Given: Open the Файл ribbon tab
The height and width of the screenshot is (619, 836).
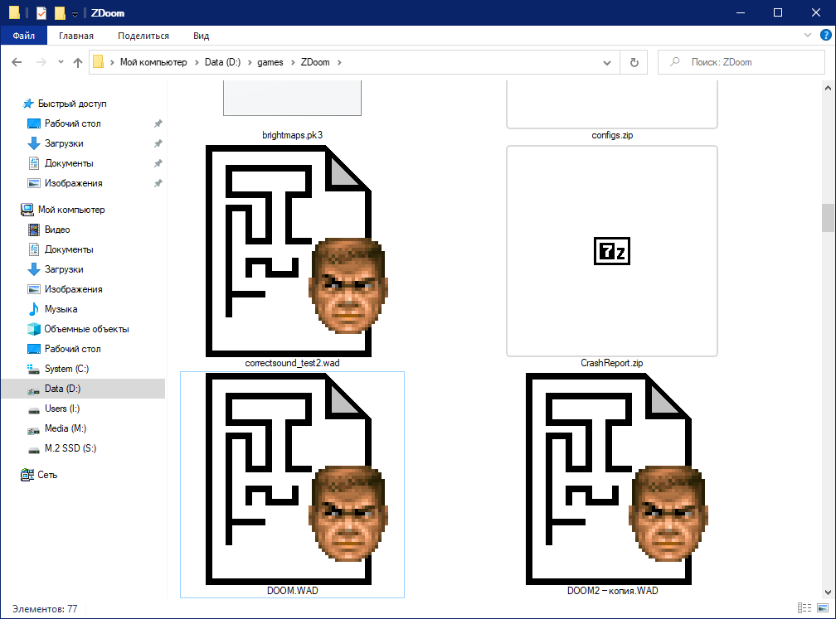Looking at the screenshot, I should point(23,36).
